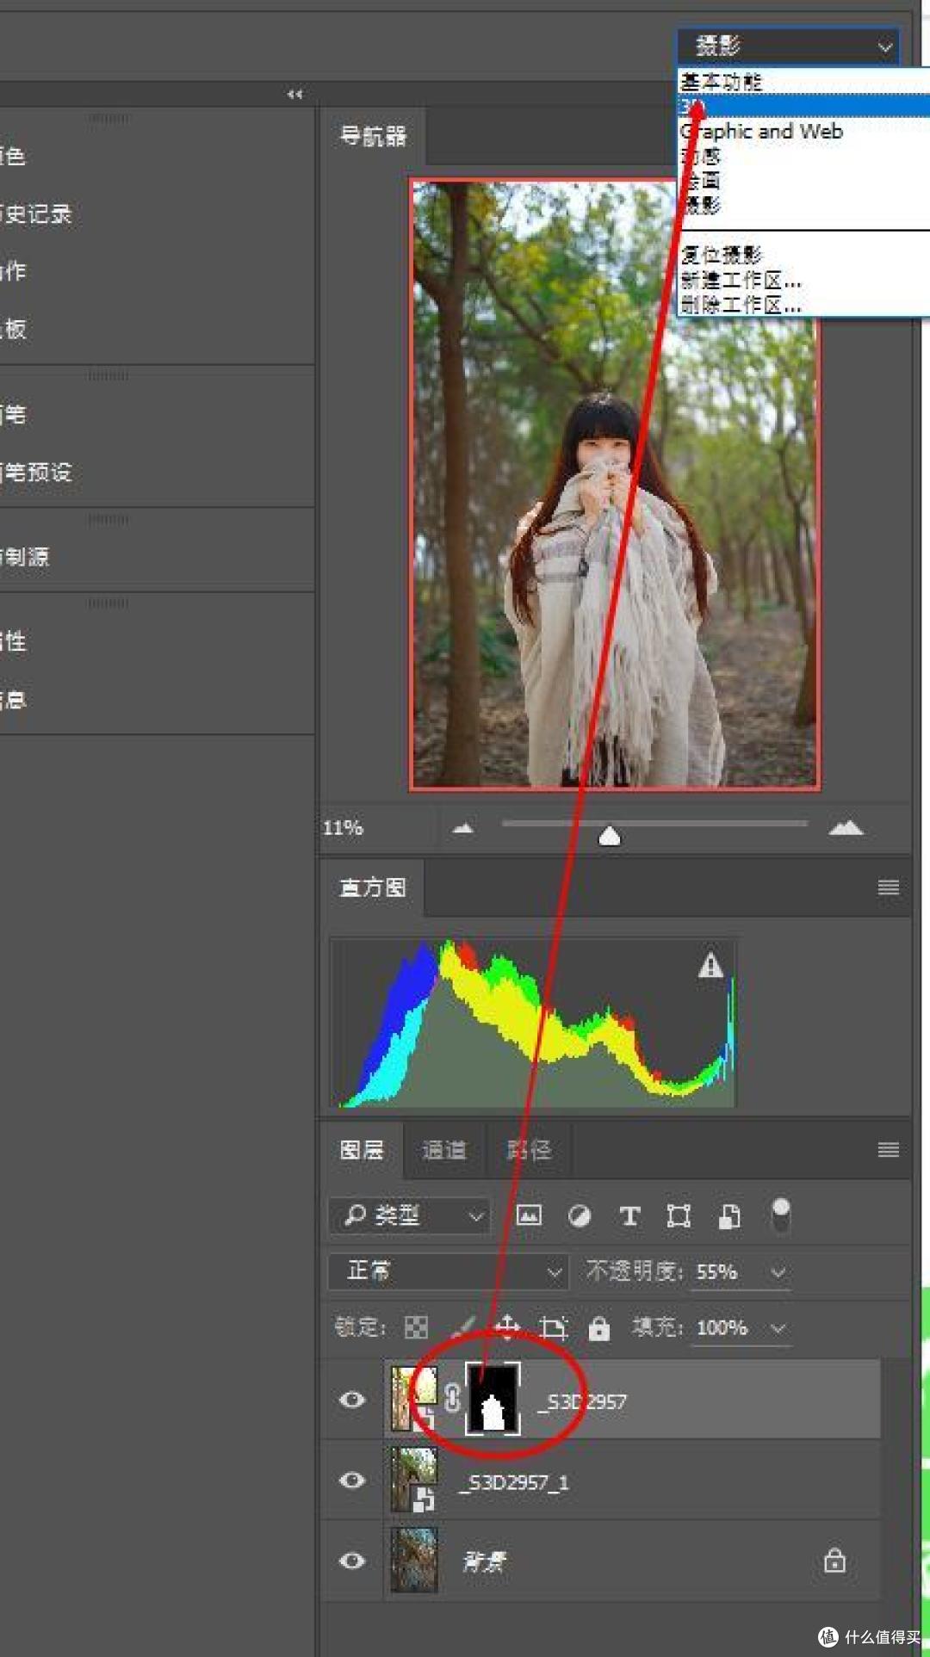Collapse the panel dock with the double-arrow icon
This screenshot has width=930, height=1657.
pyautogui.click(x=294, y=94)
